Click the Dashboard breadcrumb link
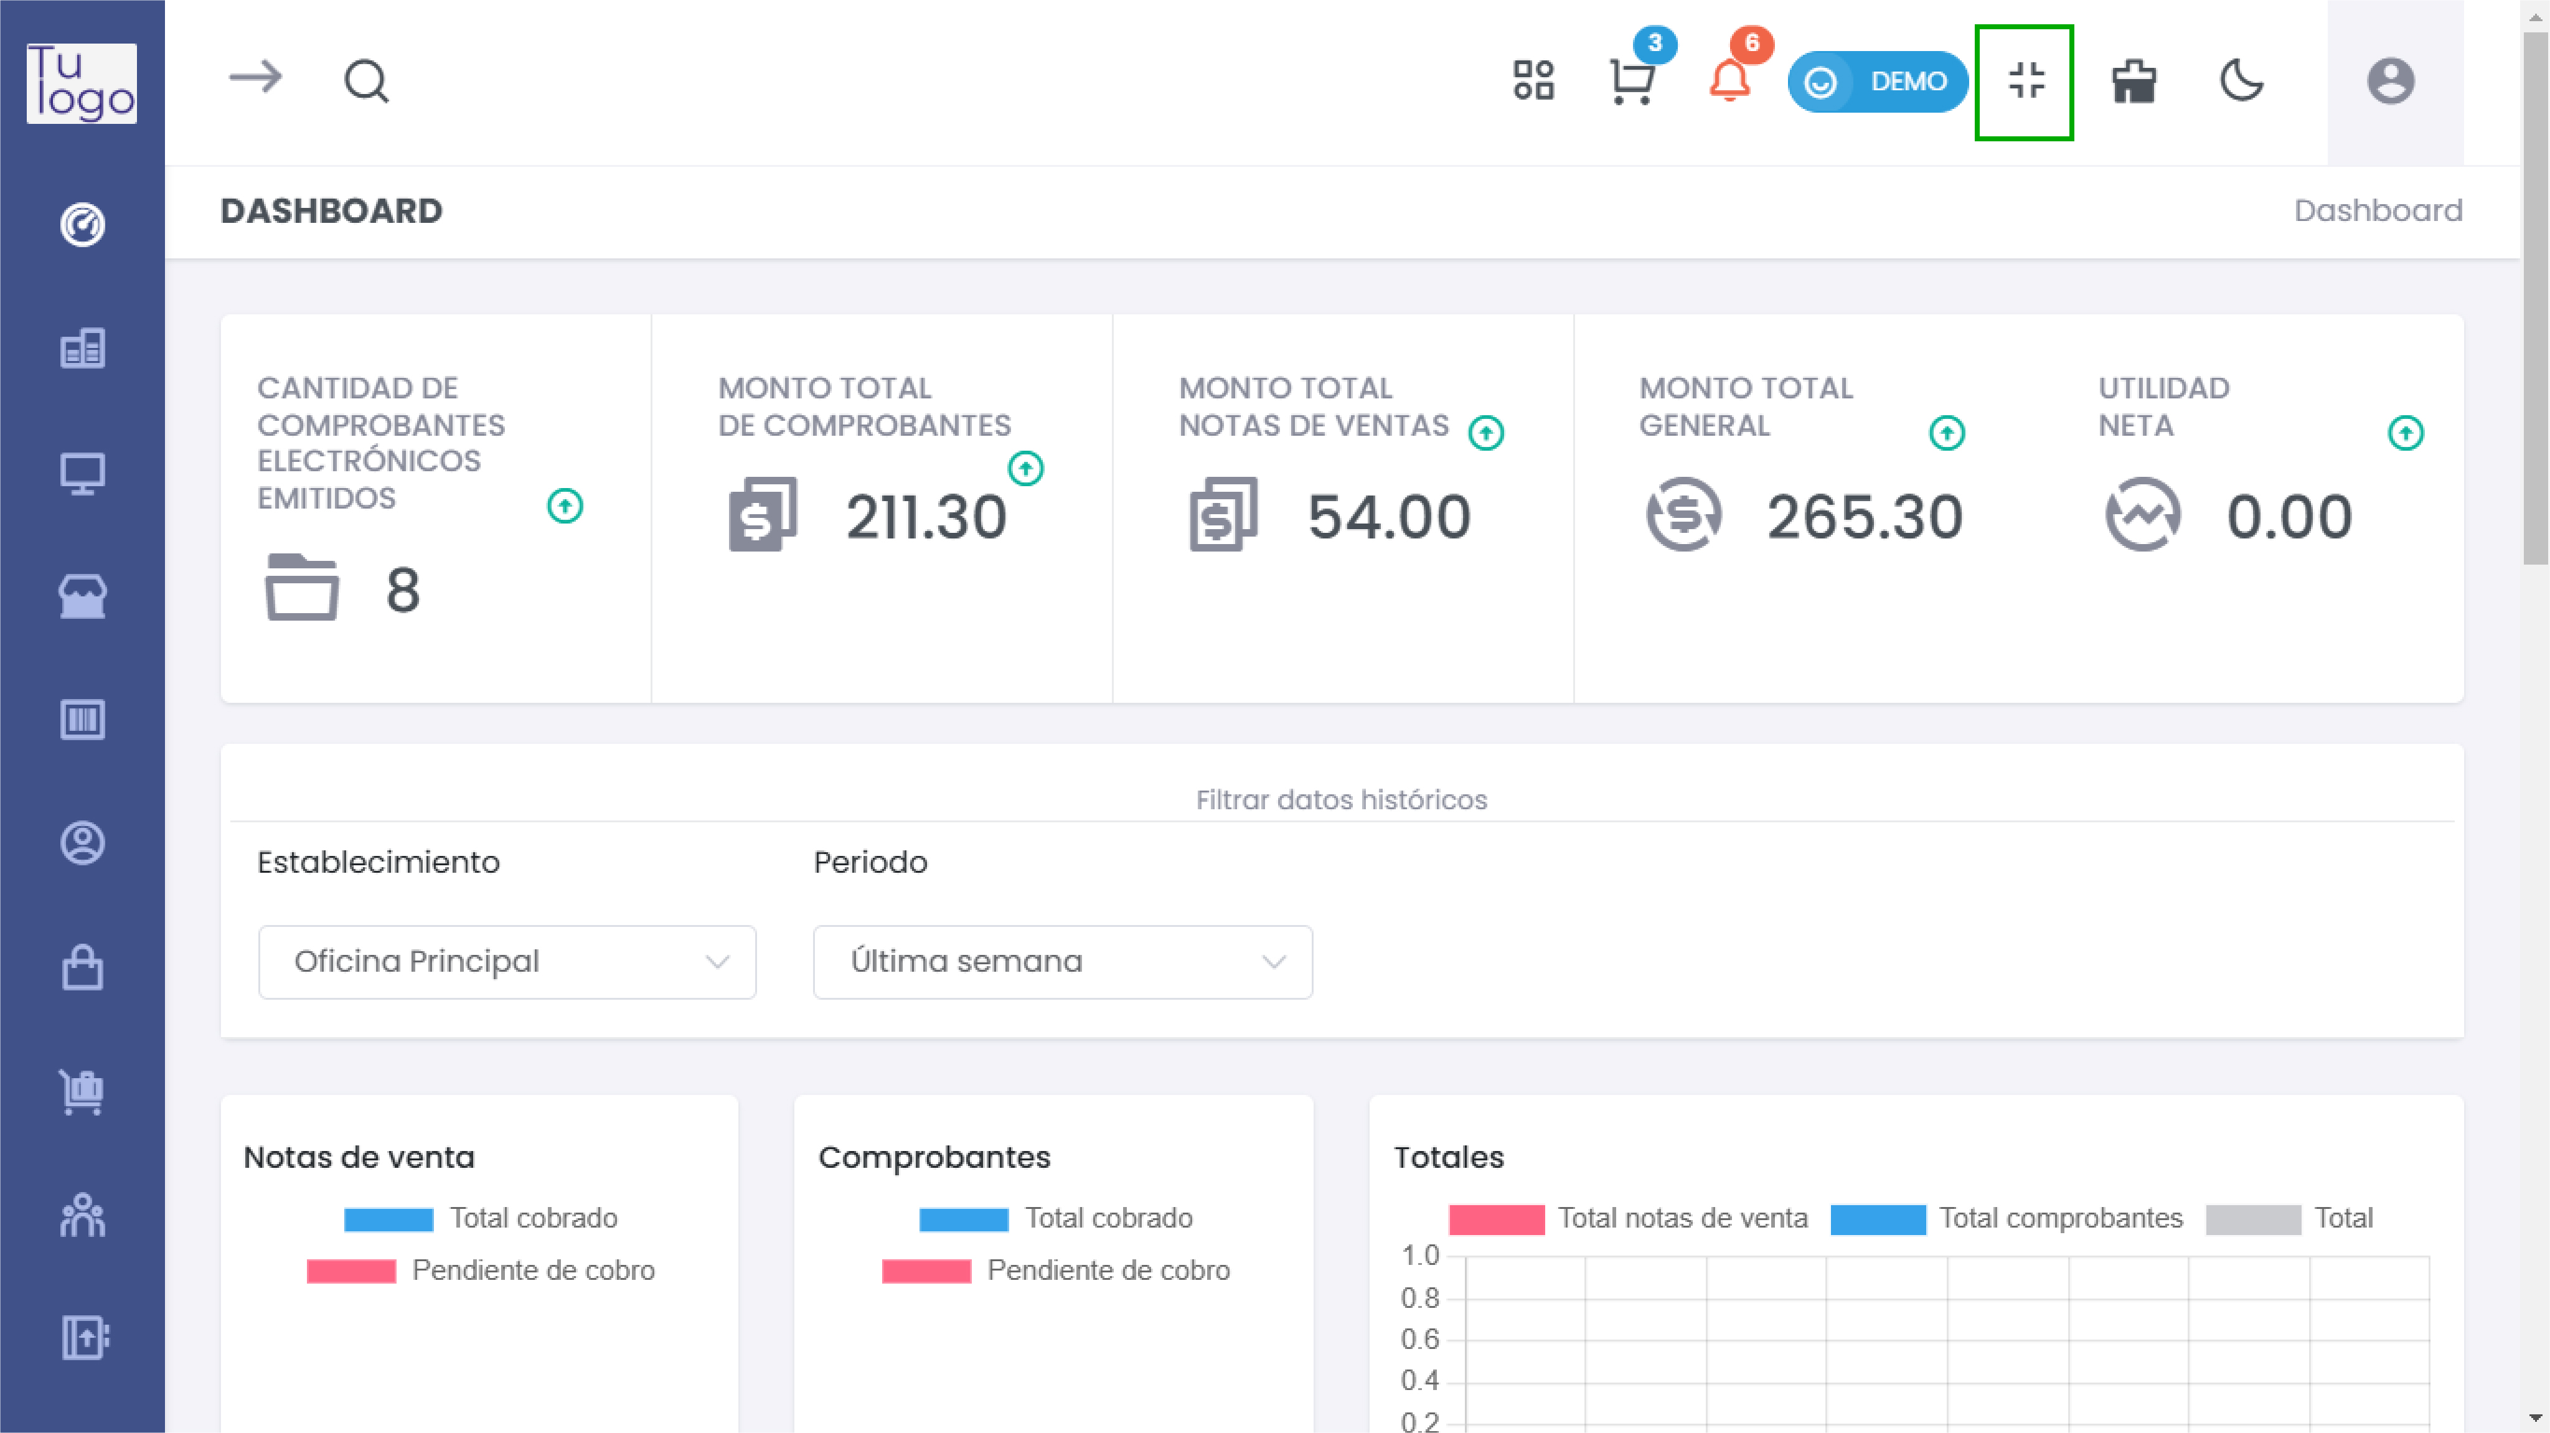Image resolution: width=2550 pixels, height=1433 pixels. tap(2378, 211)
